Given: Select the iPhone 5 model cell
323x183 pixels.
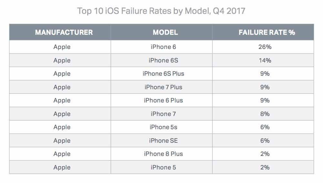Looking at the screenshot, I should point(163,167).
